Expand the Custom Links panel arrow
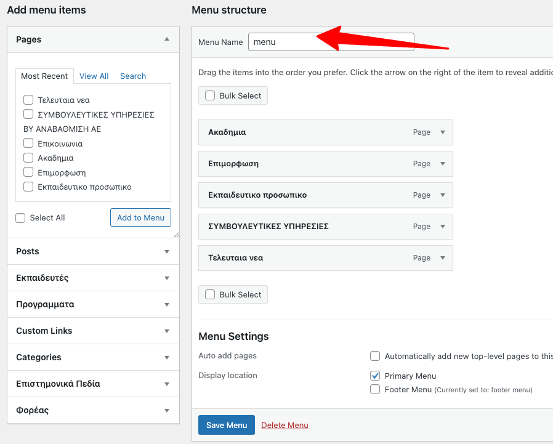This screenshot has width=553, height=444. (166, 331)
